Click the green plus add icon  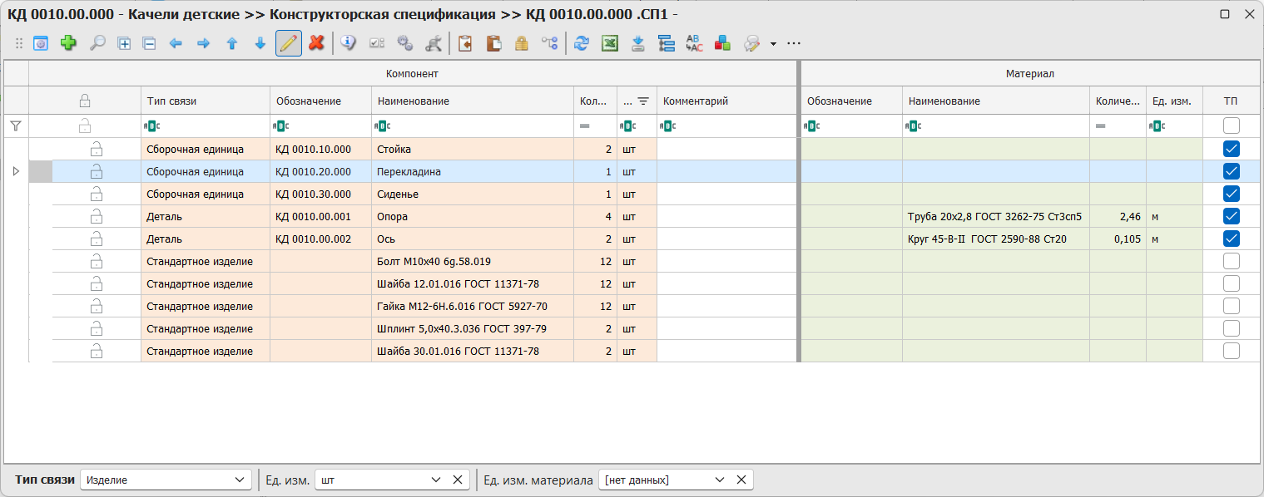pyautogui.click(x=68, y=43)
